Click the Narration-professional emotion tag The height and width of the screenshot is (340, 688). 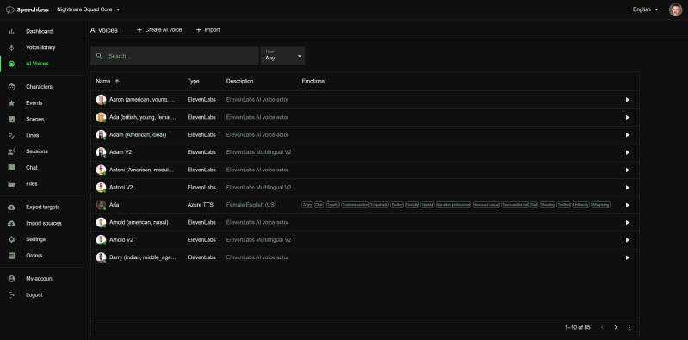453,205
